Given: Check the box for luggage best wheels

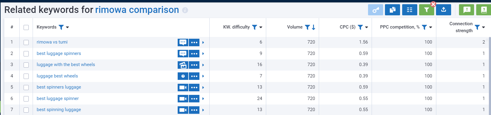Looking at the screenshot, I should coord(26,76).
